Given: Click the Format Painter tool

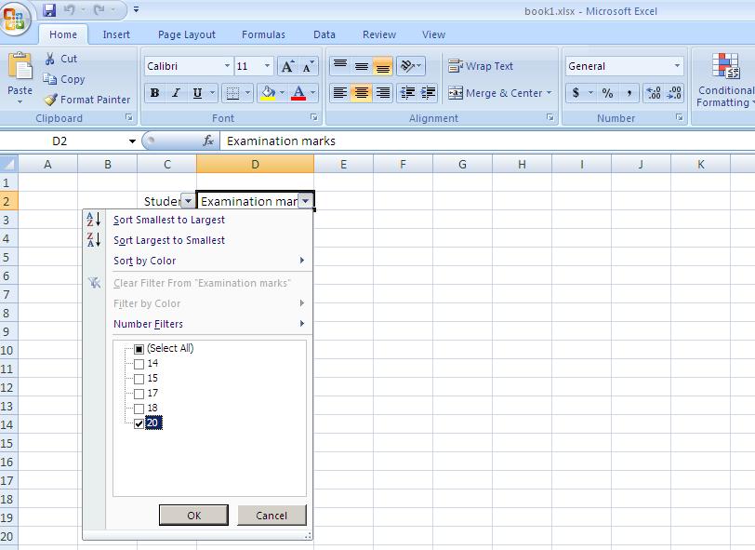Looking at the screenshot, I should point(86,100).
